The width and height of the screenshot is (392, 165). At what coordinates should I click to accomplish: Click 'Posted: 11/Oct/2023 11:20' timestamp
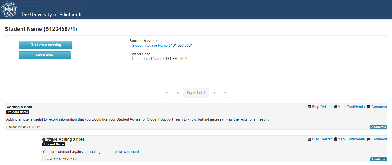pos(60,159)
